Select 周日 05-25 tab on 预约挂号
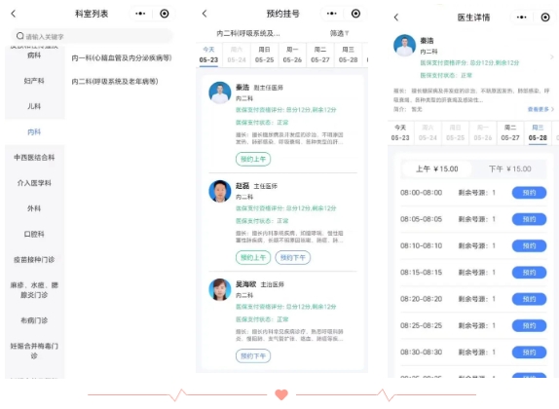The image size is (559, 409). point(265,55)
